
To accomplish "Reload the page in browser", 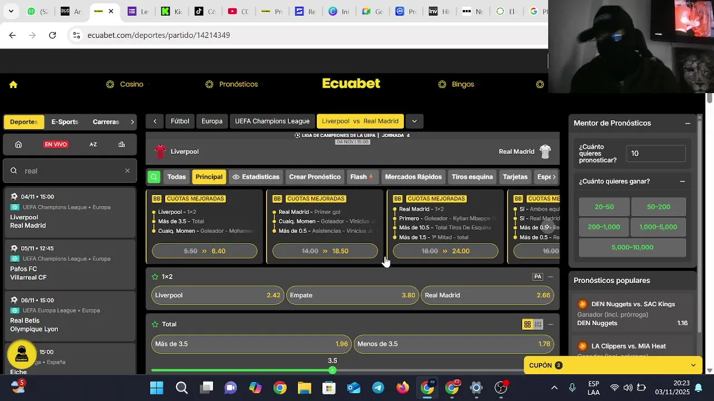I will tap(52, 35).
